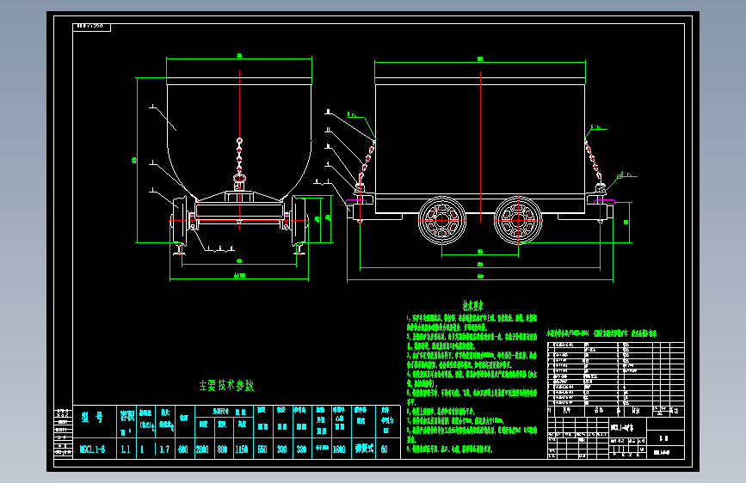
Task: Select the red centerline of side view body
Action: tap(480, 146)
